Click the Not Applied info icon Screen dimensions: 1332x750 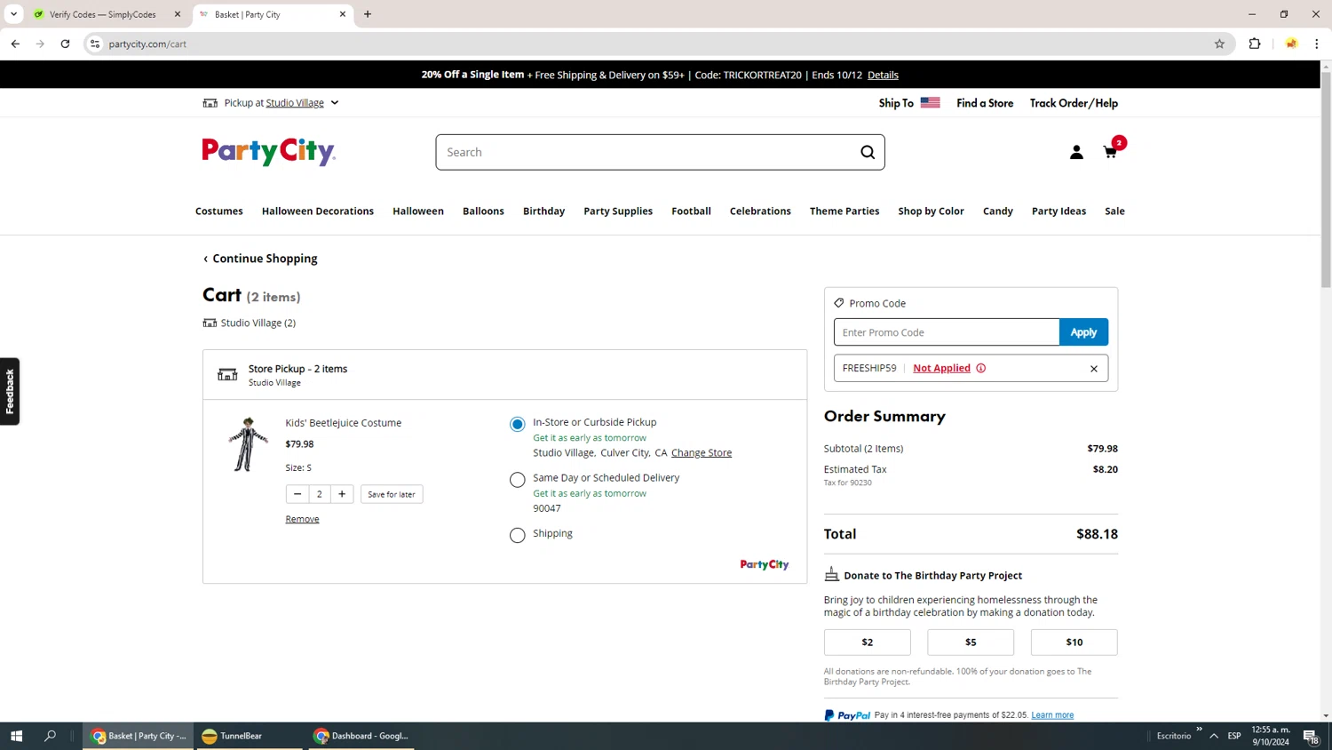coord(981,368)
